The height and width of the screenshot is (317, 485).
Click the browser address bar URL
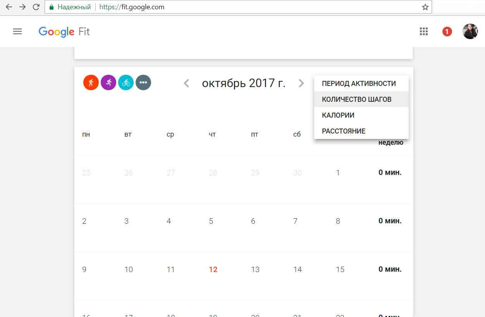pyautogui.click(x=232, y=7)
